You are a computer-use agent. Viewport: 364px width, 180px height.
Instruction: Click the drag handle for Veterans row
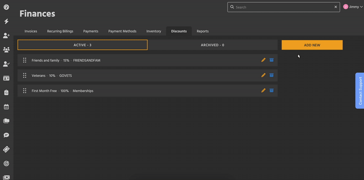(25, 75)
